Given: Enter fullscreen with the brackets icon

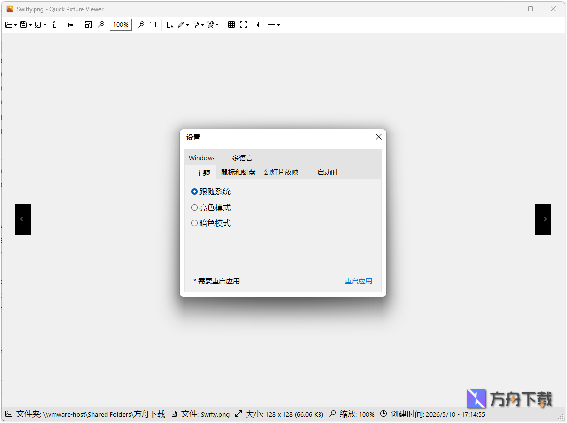Looking at the screenshot, I should (x=244, y=25).
